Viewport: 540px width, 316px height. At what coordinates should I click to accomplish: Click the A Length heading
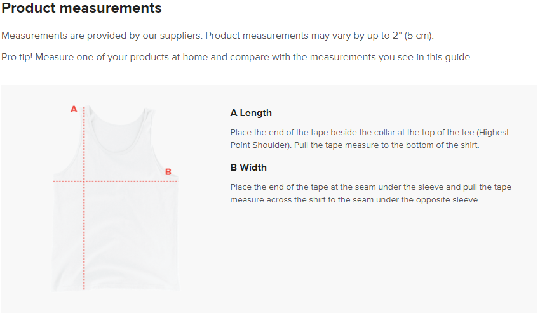tap(251, 113)
